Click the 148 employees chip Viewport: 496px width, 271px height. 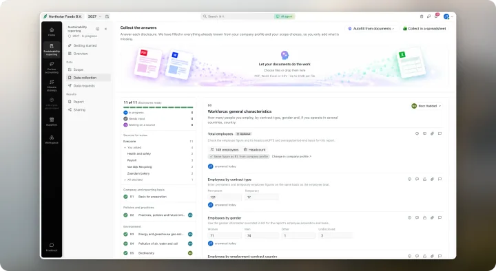[x=225, y=150]
